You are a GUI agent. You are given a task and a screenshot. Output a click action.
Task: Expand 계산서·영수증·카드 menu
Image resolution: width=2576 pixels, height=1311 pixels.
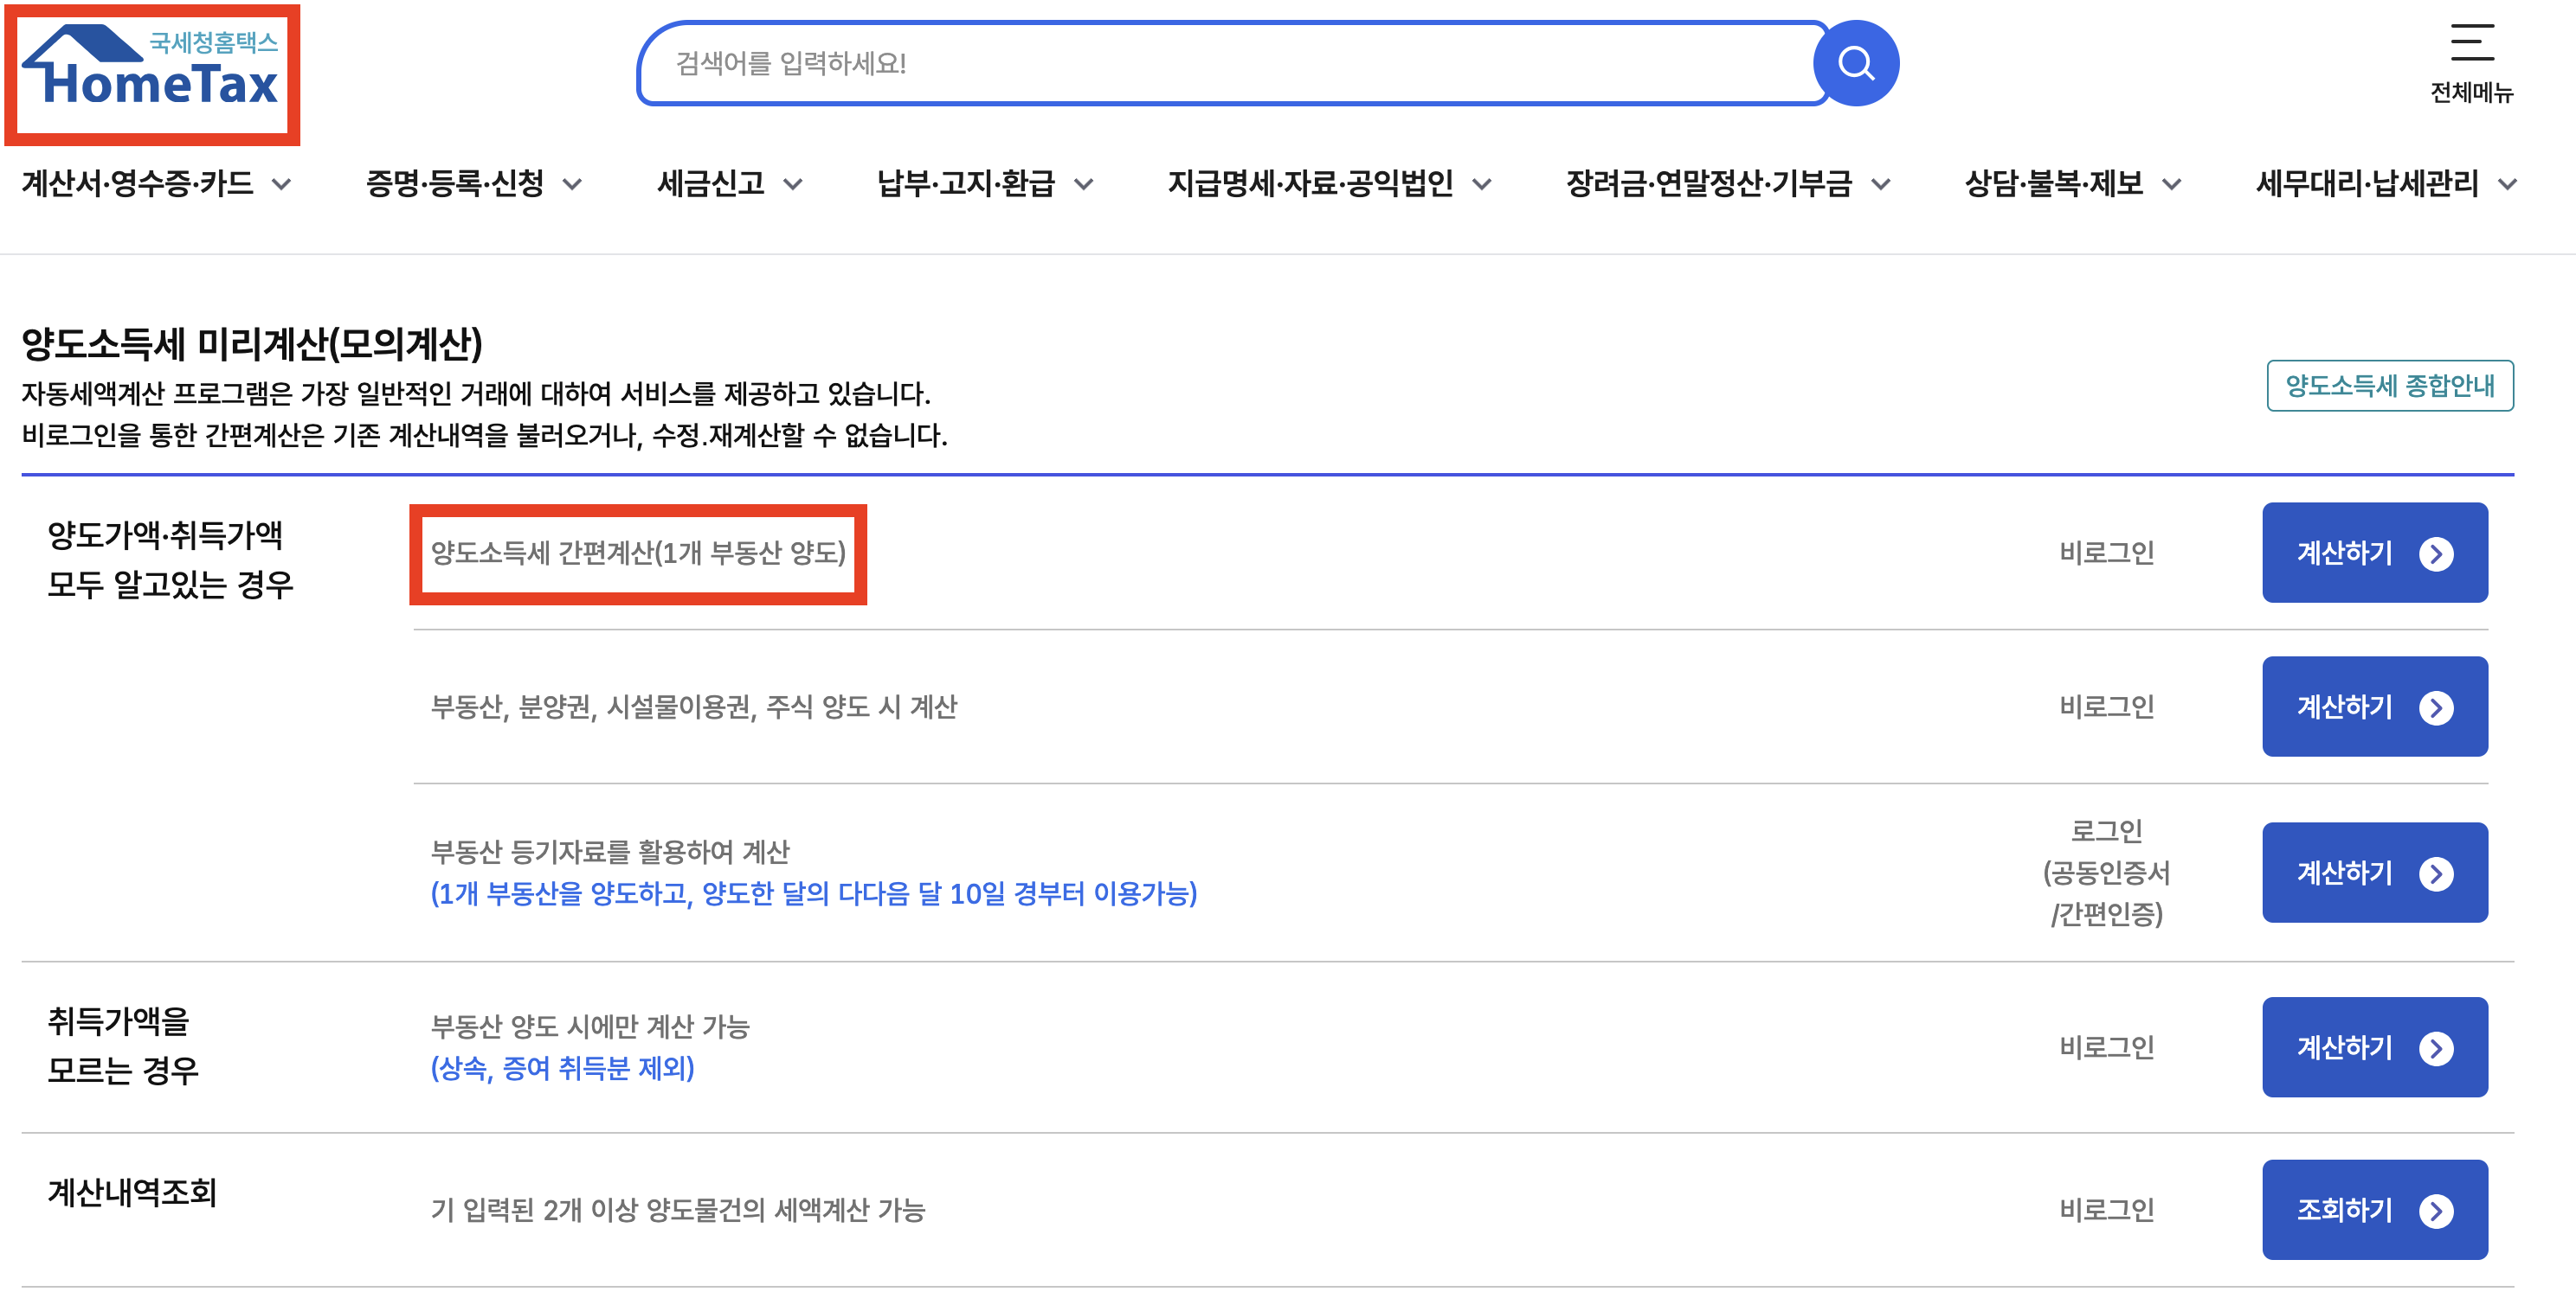[156, 184]
